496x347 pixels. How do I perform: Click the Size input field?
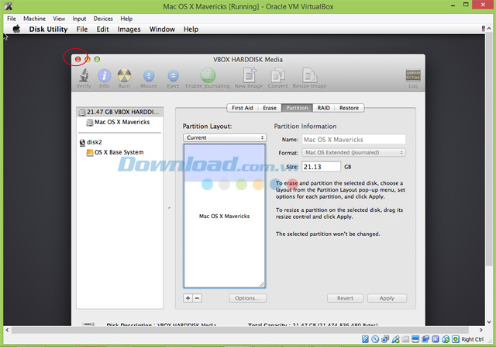321,166
